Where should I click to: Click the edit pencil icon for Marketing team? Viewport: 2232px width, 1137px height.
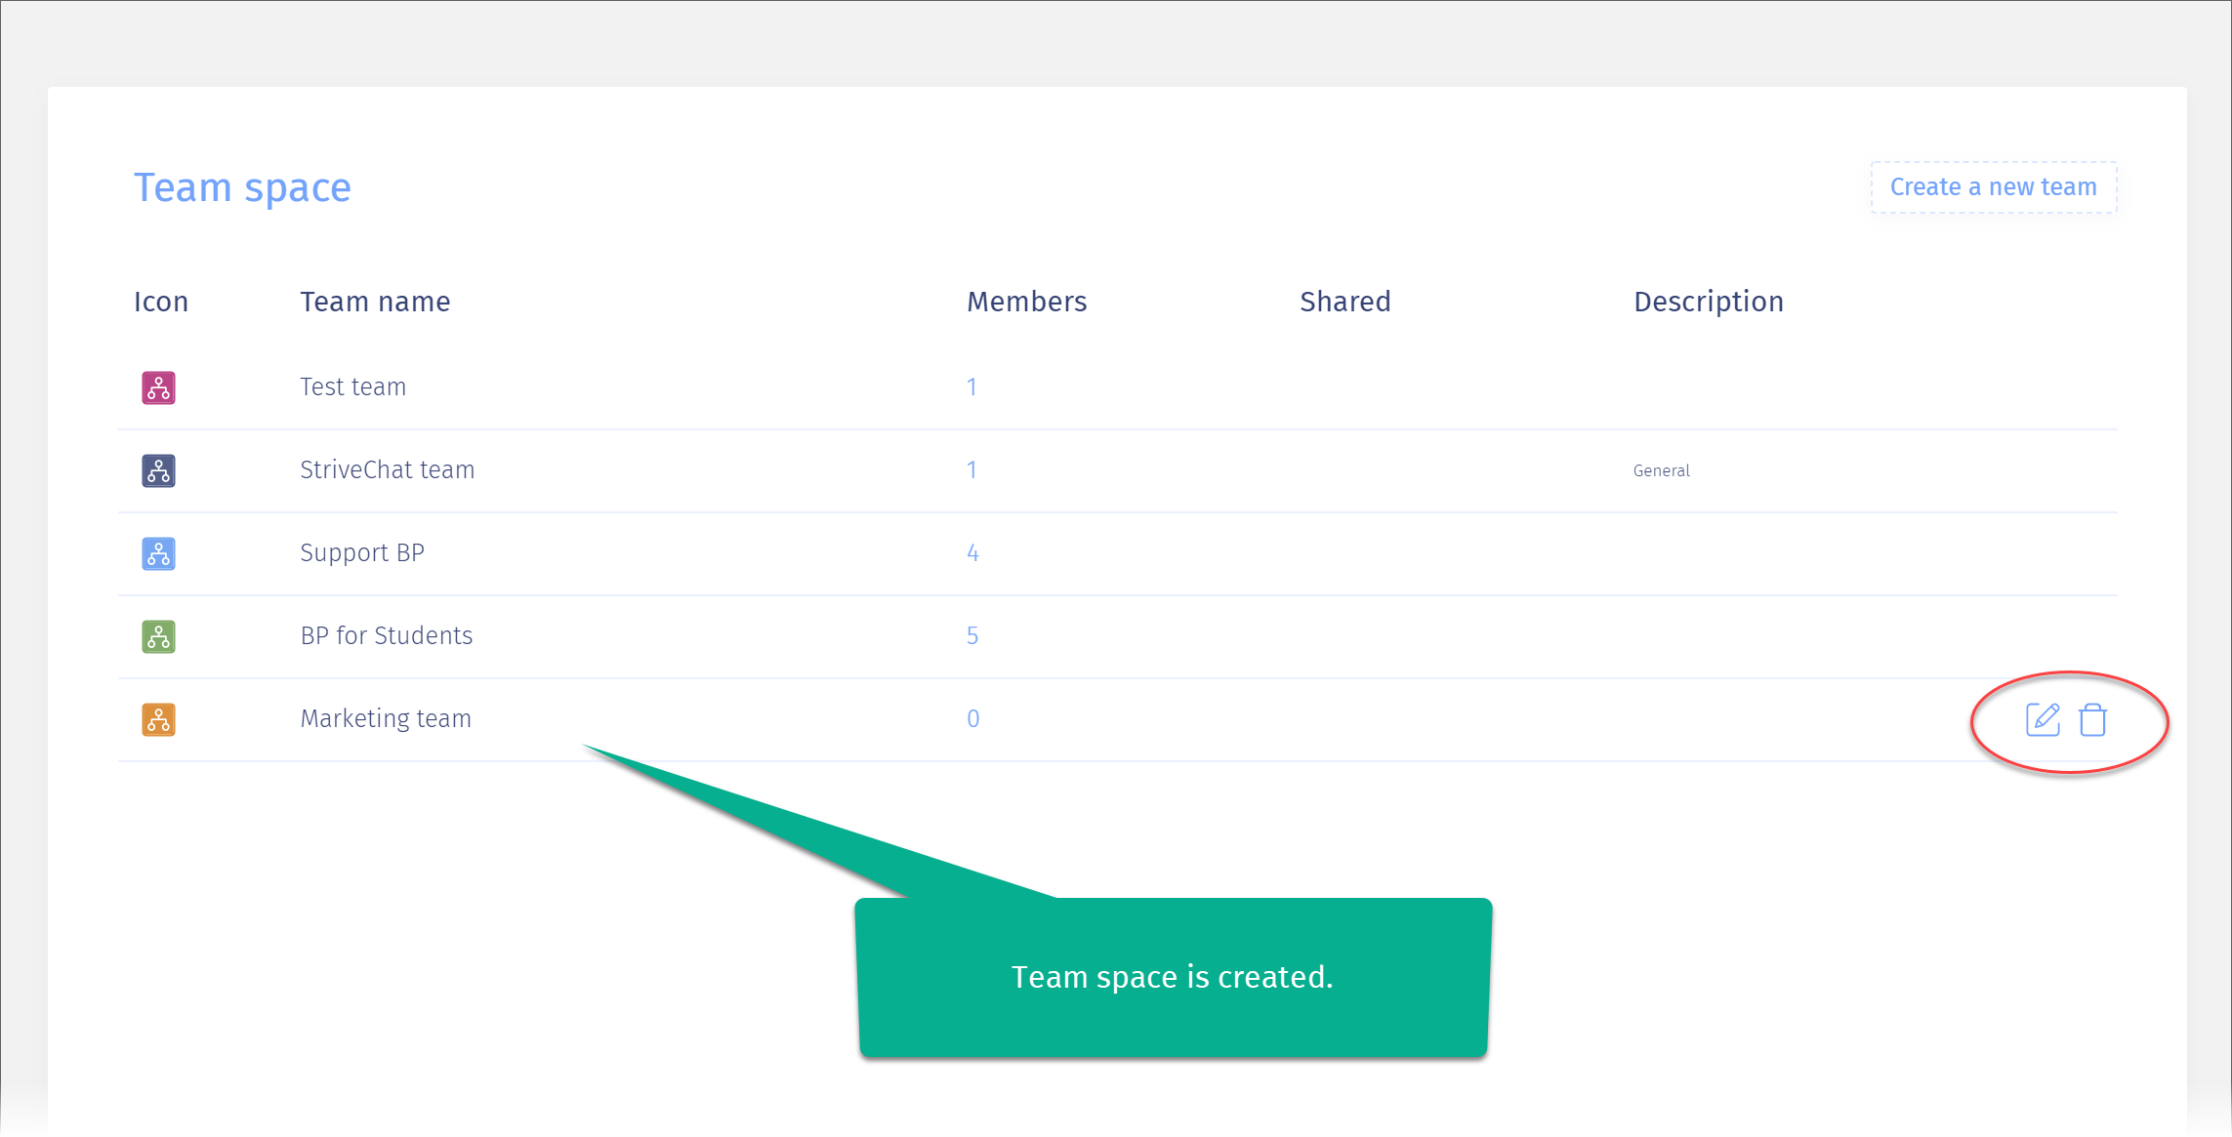tap(2043, 719)
